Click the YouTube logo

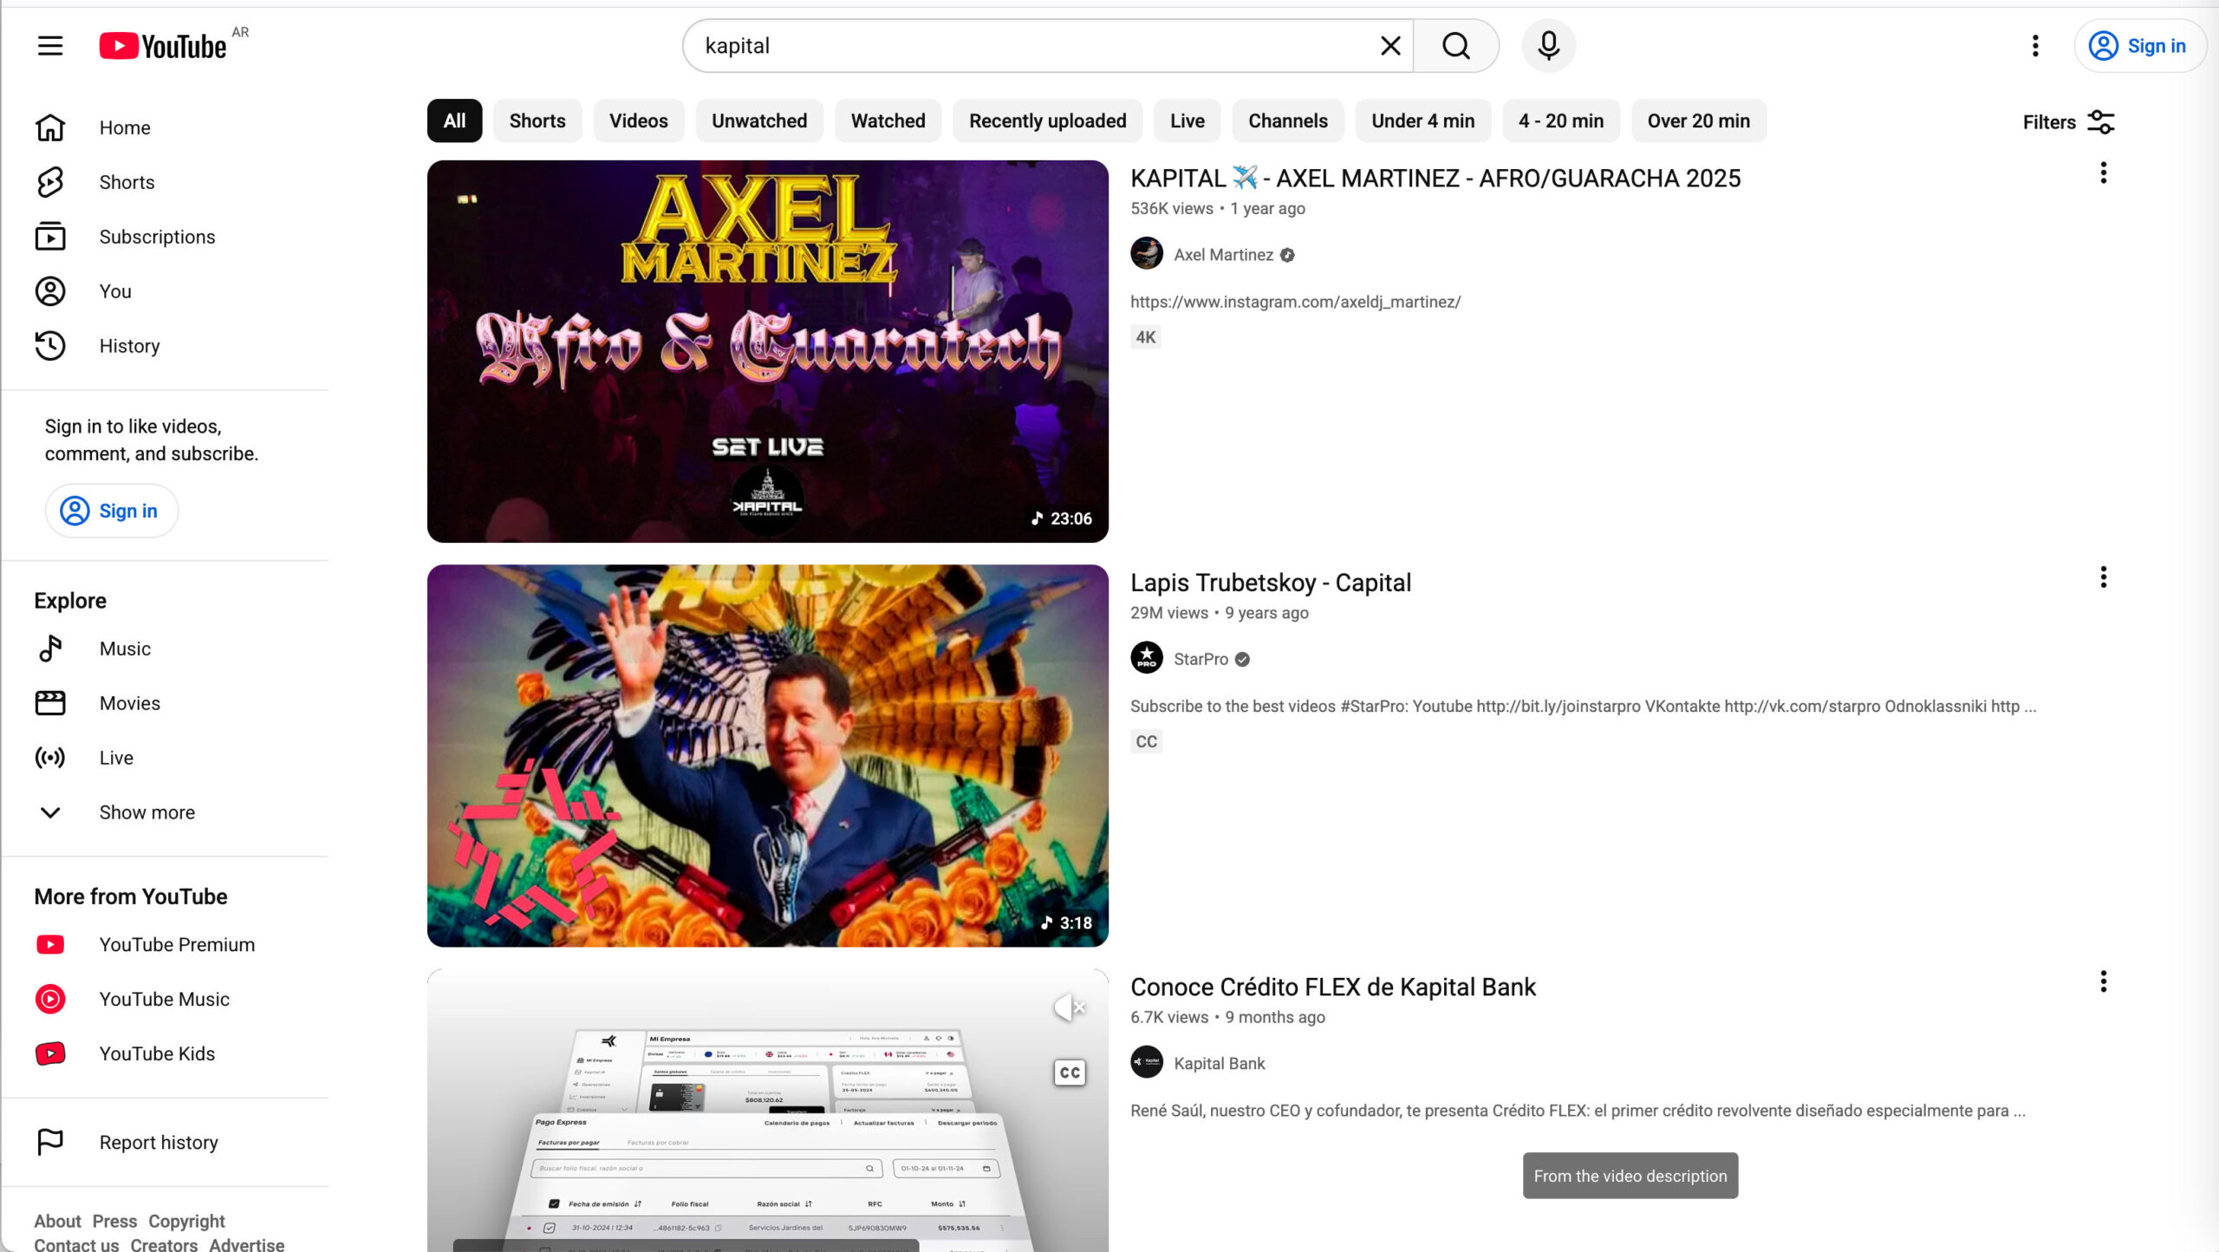pos(163,46)
